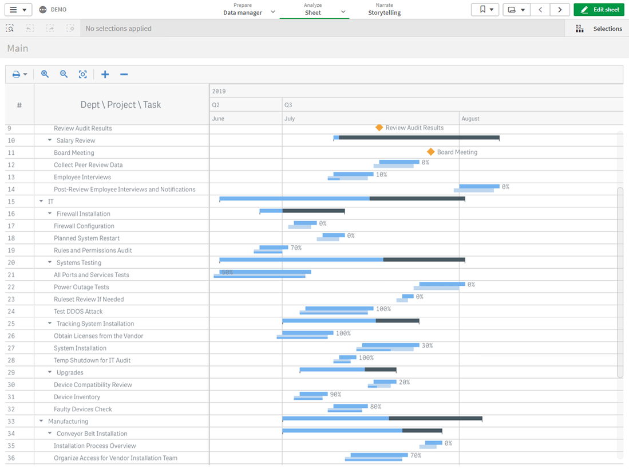The width and height of the screenshot is (629, 476).
Task: Collapse all rows with the minus icon
Action: click(124, 74)
